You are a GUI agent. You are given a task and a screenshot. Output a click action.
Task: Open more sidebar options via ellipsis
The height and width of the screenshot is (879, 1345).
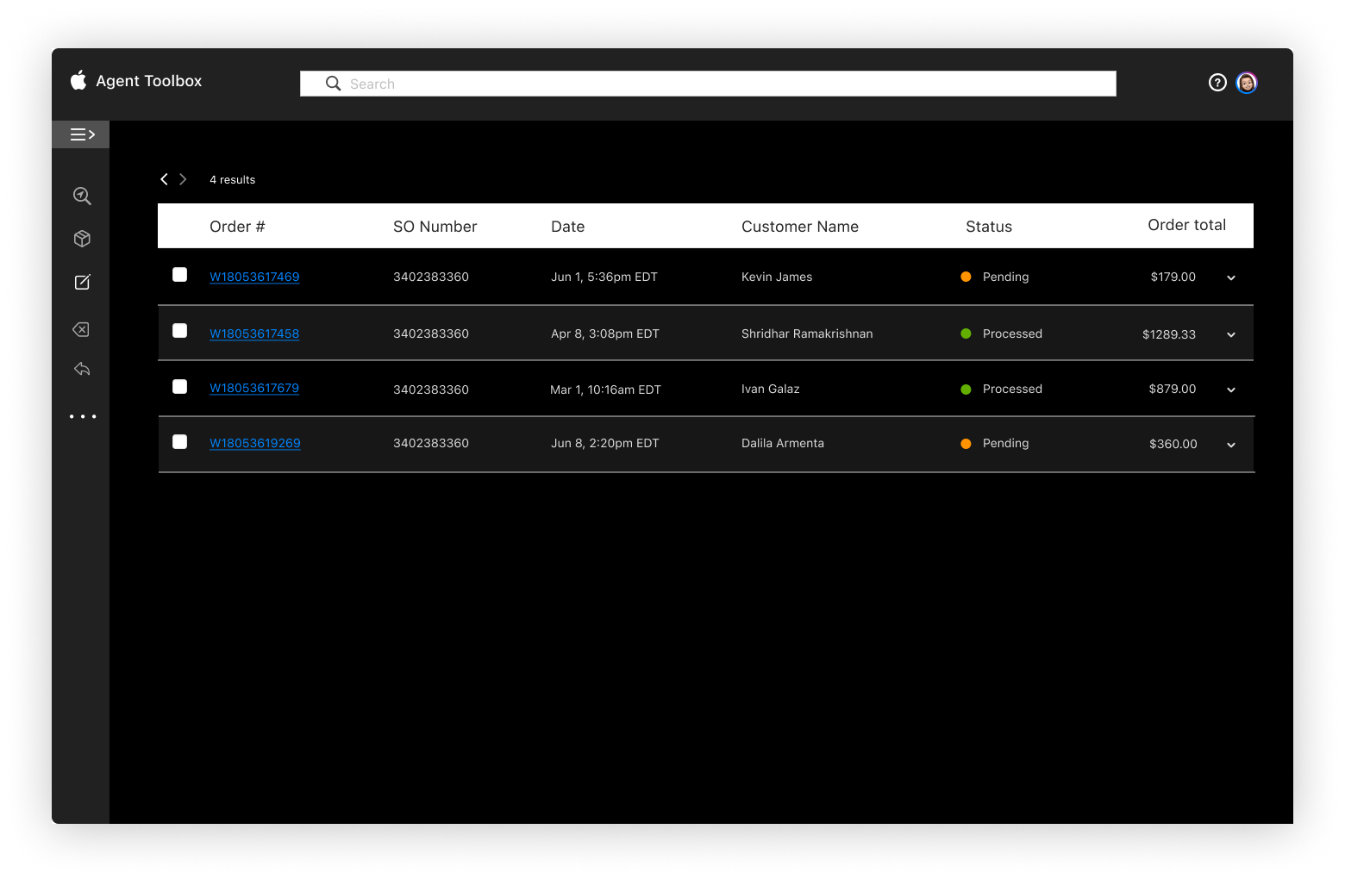coord(83,416)
